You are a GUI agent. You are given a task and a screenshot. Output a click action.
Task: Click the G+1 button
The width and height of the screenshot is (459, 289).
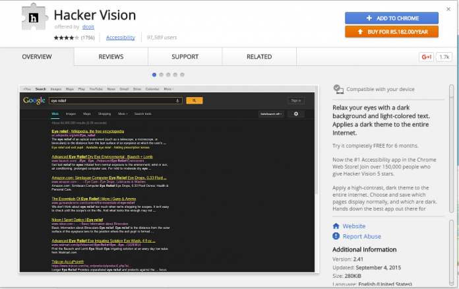tap(426, 57)
